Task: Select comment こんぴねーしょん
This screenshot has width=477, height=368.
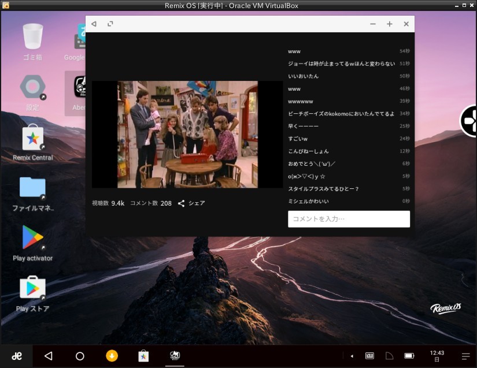Action: 308,151
